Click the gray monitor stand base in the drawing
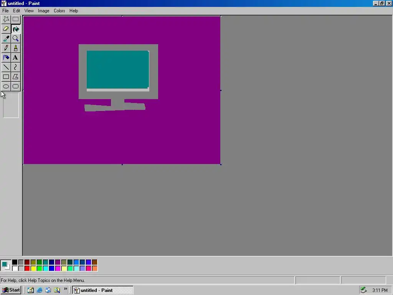This screenshot has width=393, height=295. point(115,107)
